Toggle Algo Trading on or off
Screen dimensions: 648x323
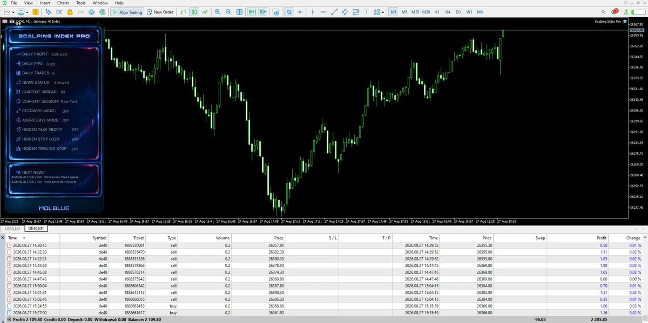(x=127, y=12)
